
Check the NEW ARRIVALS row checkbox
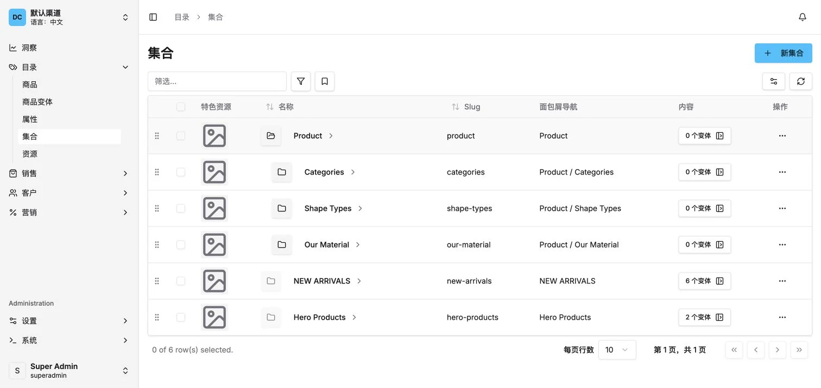[x=181, y=281]
